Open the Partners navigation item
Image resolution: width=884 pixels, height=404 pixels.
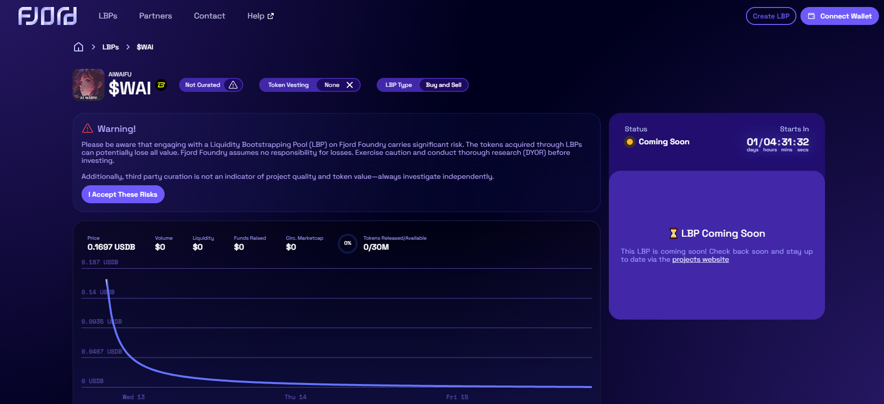pyautogui.click(x=156, y=16)
